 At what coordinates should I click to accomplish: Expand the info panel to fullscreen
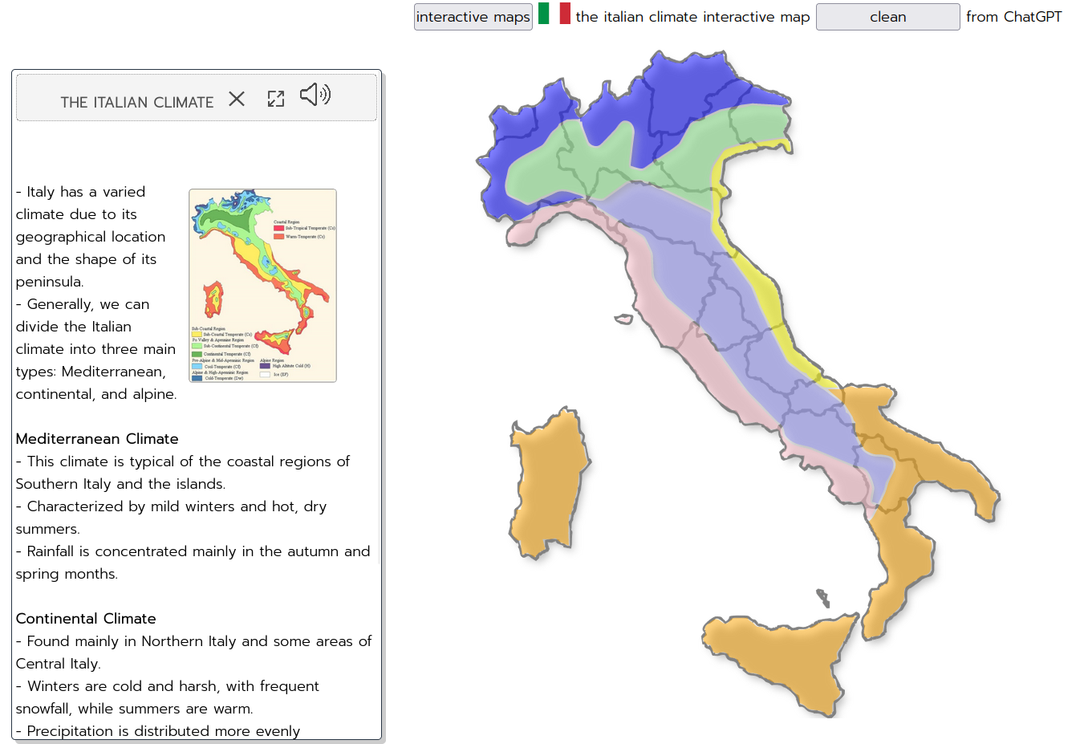[276, 99]
